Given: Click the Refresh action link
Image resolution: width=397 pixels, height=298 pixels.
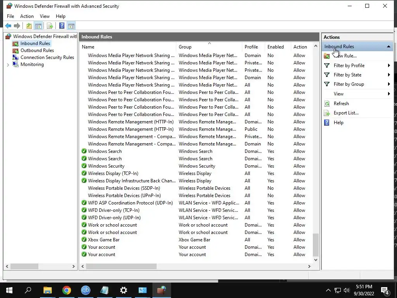Looking at the screenshot, I should tap(341, 103).
